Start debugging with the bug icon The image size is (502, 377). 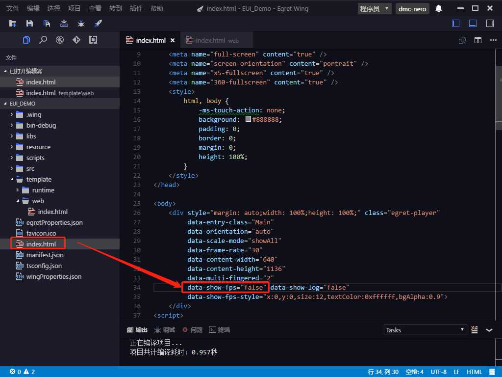pos(81,24)
